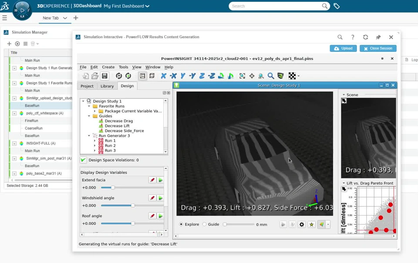Open the File menu

coord(83,67)
